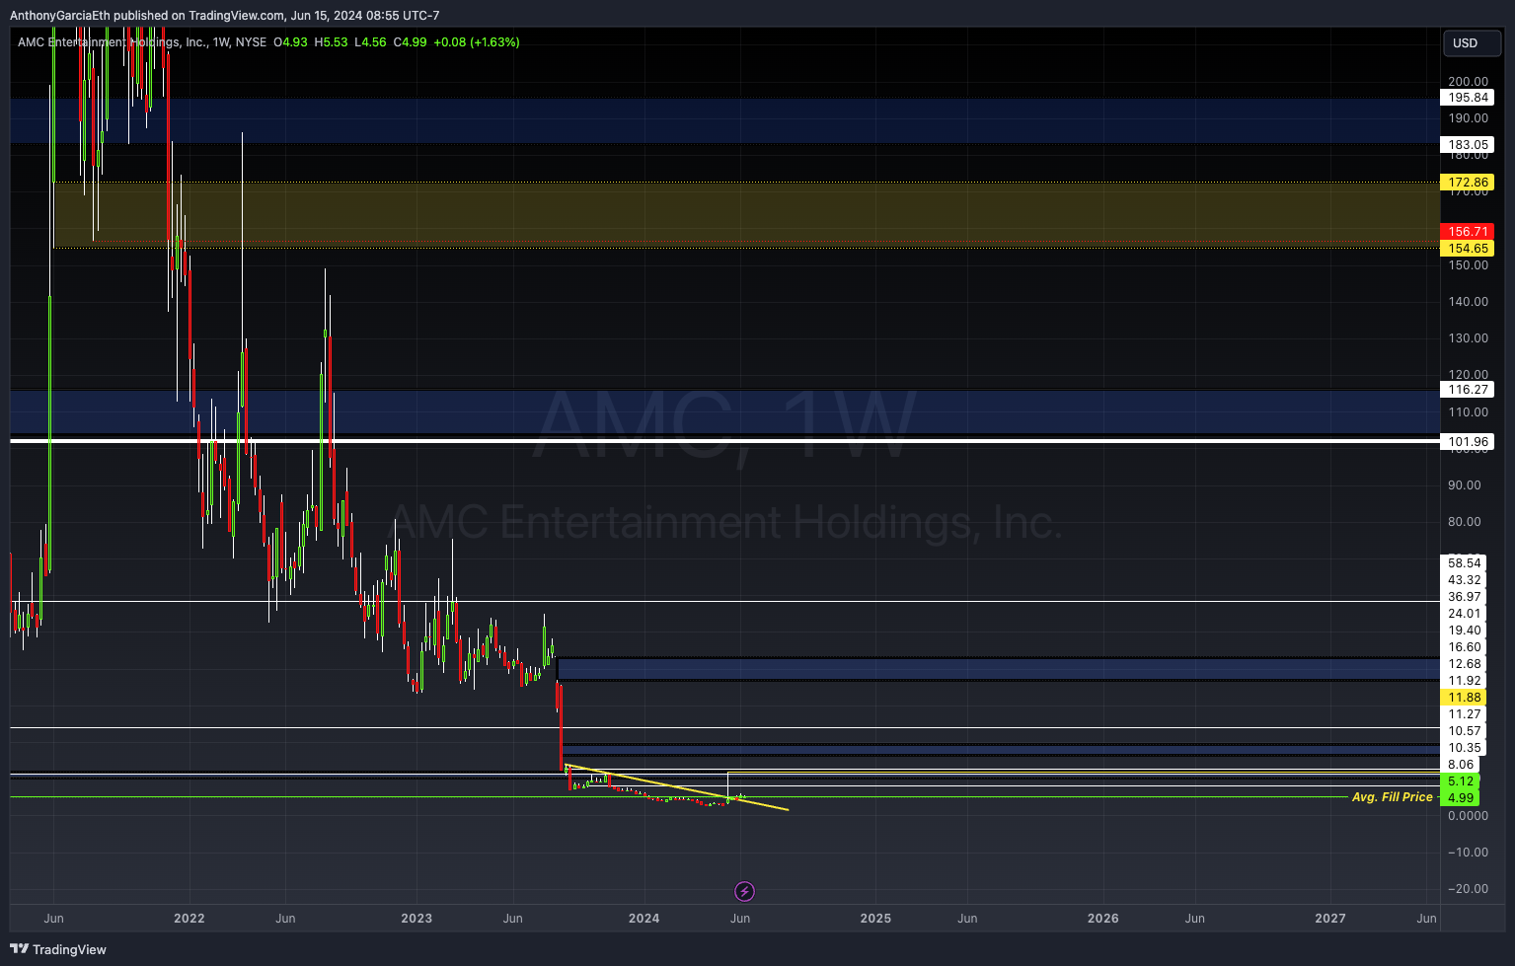This screenshot has width=1515, height=966.
Task: Click the −10.00 price axis tick
Action: coord(1468,853)
